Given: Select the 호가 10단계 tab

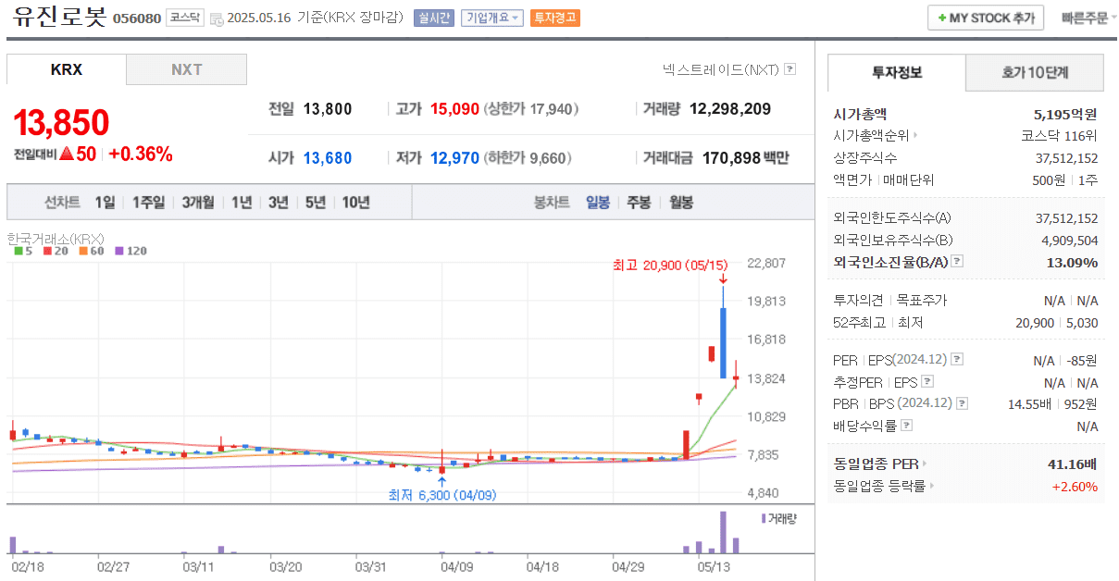Looking at the screenshot, I should [1035, 72].
